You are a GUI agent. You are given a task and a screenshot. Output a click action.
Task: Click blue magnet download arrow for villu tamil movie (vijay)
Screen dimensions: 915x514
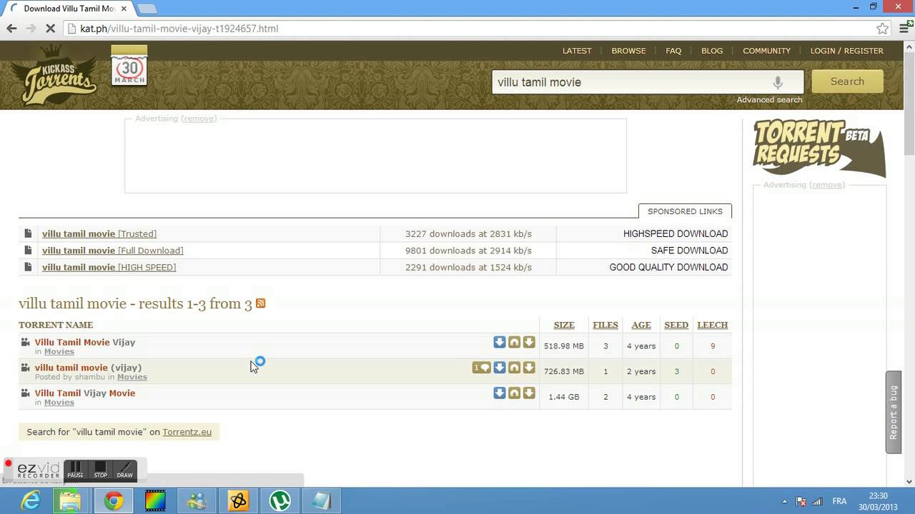tap(500, 368)
